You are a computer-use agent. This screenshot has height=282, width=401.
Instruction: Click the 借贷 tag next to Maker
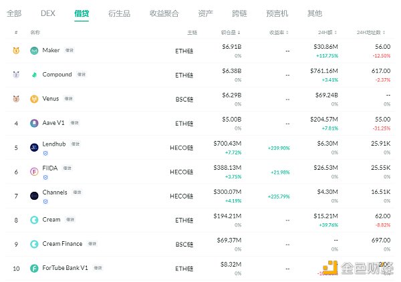tap(69, 51)
